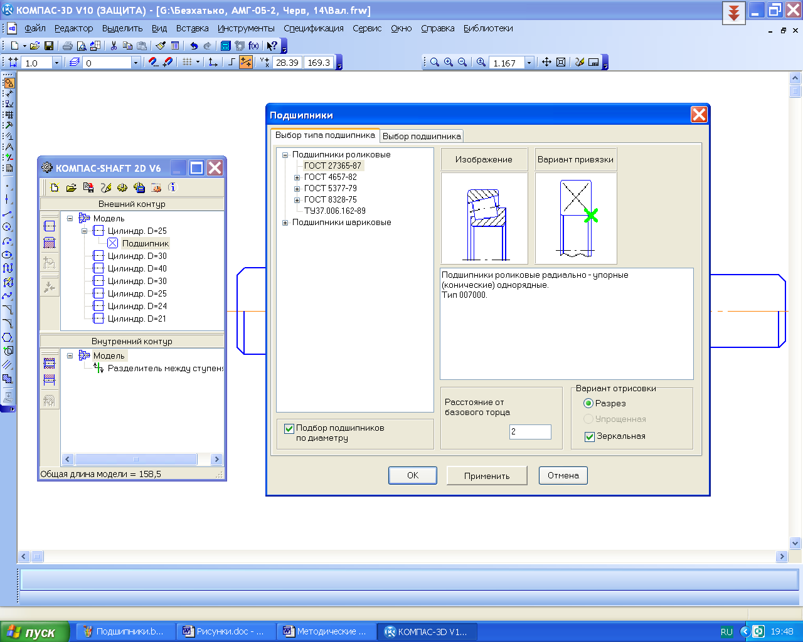The image size is (803, 642).
Task: Click top hatched step icon beside inner contour
Action: [50, 363]
